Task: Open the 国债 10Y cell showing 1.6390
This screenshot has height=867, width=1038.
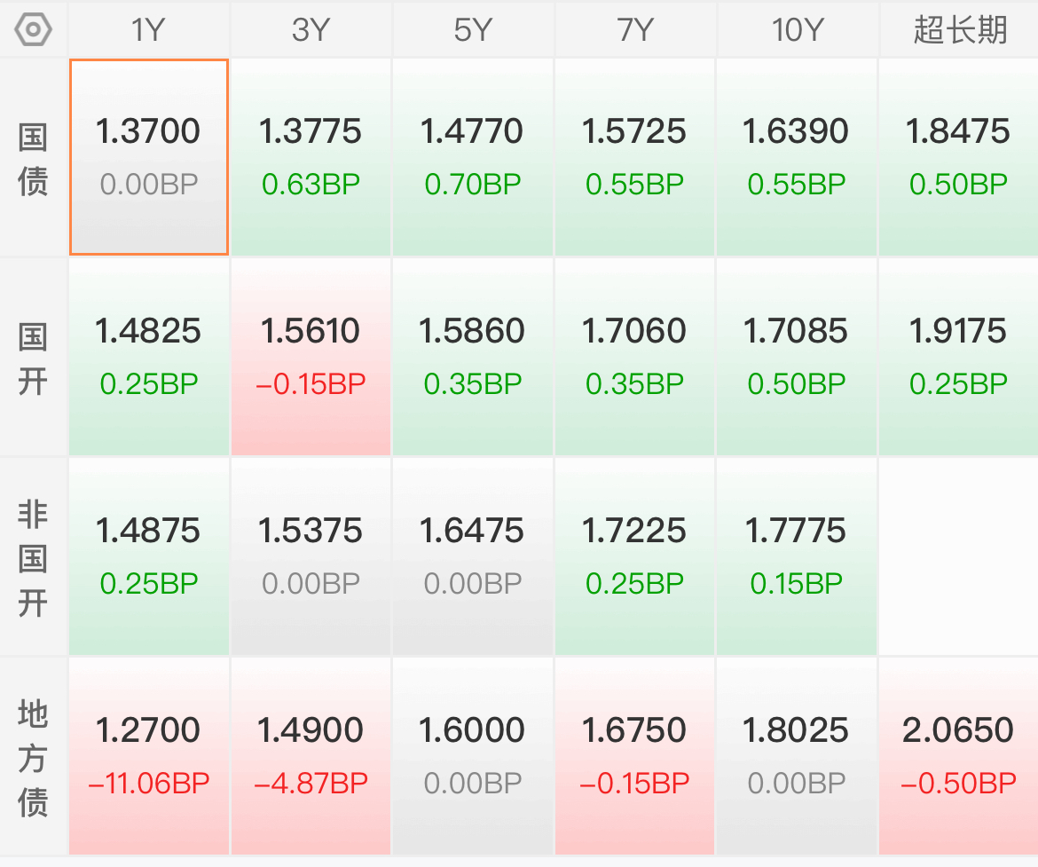Action: tap(797, 157)
